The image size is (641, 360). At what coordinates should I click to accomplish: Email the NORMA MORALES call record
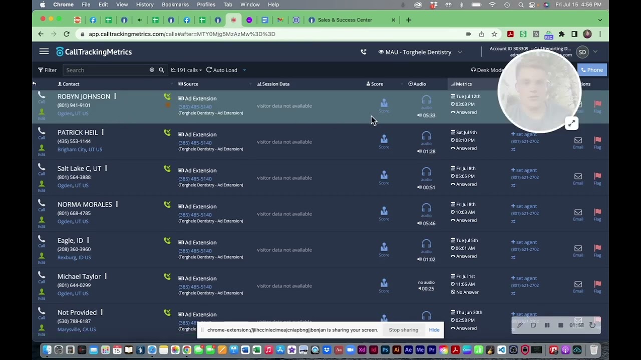(x=578, y=214)
